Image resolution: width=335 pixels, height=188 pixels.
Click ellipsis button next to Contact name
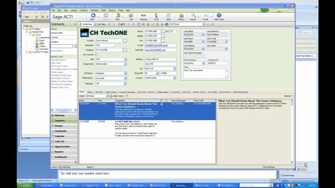click(125, 41)
